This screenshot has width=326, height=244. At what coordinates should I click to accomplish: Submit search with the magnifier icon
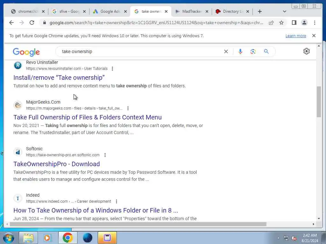[266, 51]
